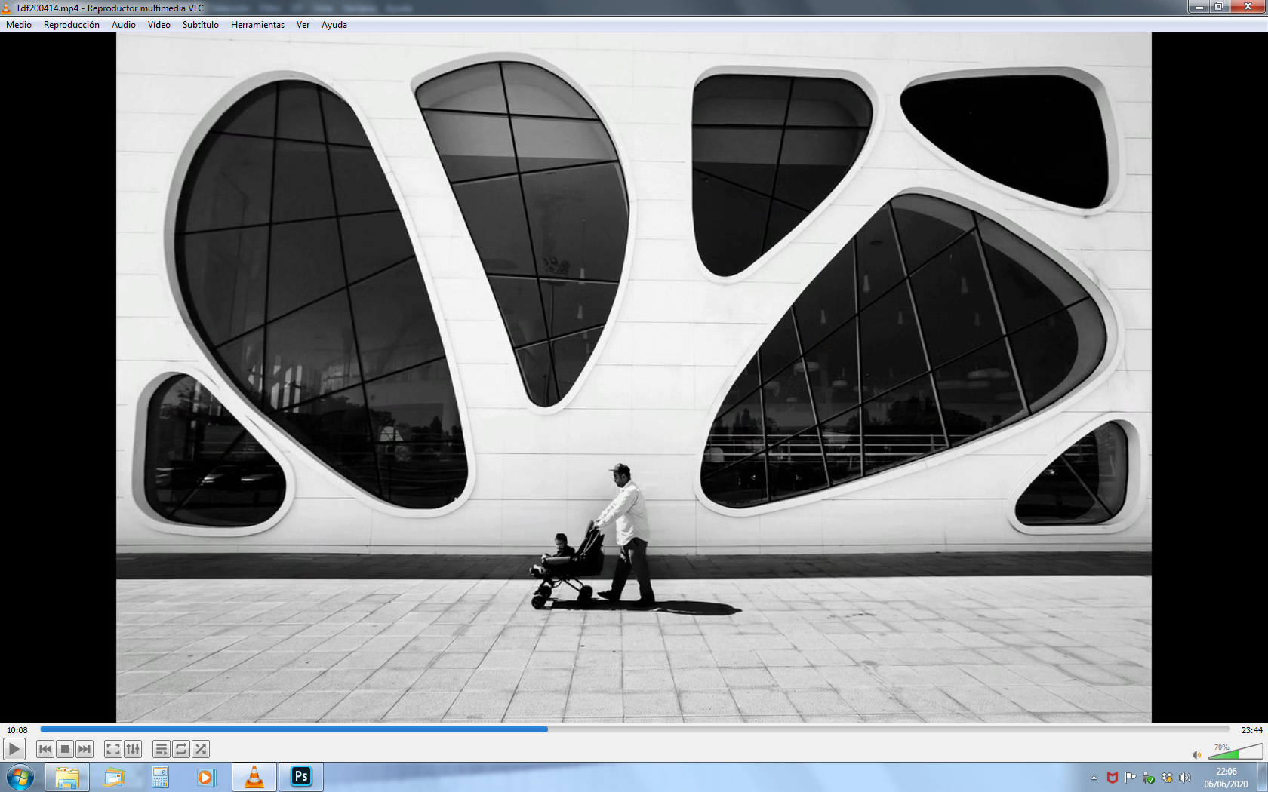Toggle shuffle random playback

click(201, 749)
